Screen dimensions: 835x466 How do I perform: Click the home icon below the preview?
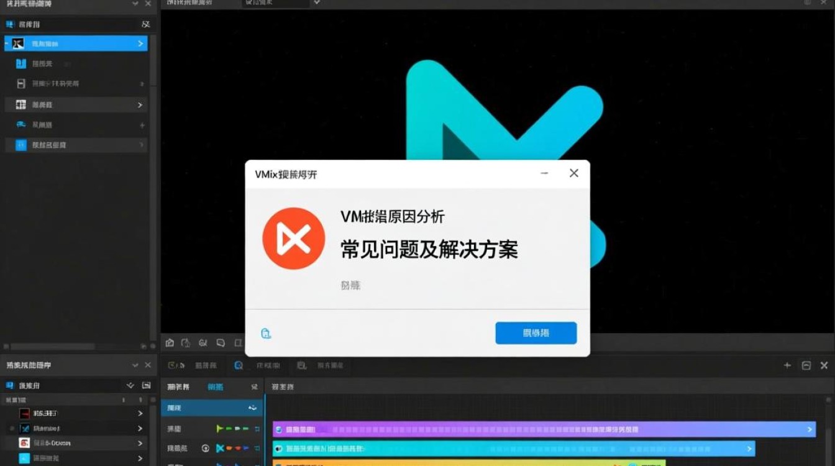170,343
